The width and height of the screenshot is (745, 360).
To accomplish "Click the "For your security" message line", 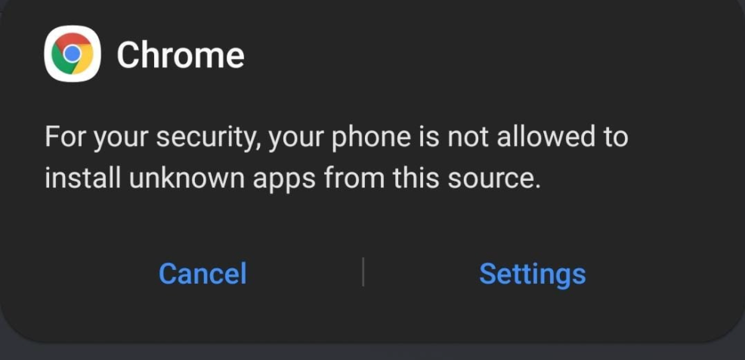I will tap(336, 138).
